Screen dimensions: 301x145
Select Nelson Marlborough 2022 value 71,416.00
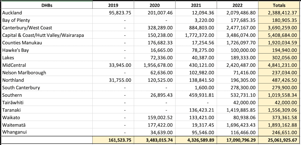tap(245, 73)
